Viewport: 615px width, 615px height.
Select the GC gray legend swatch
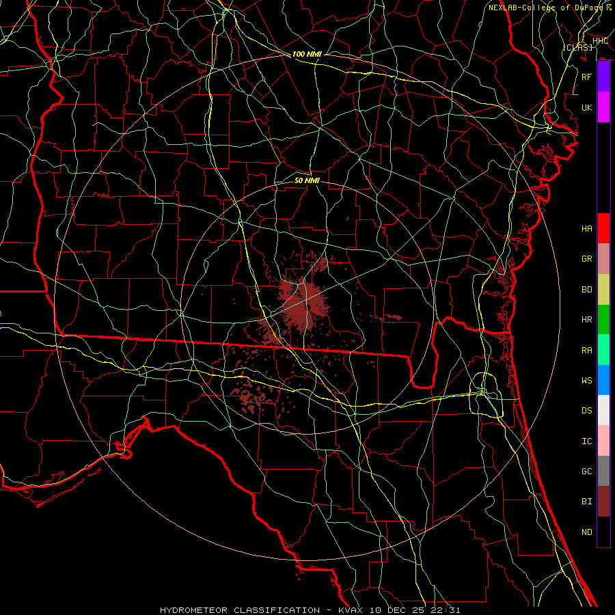tap(603, 471)
